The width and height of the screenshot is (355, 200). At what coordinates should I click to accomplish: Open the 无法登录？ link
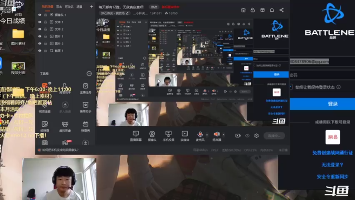(332, 164)
